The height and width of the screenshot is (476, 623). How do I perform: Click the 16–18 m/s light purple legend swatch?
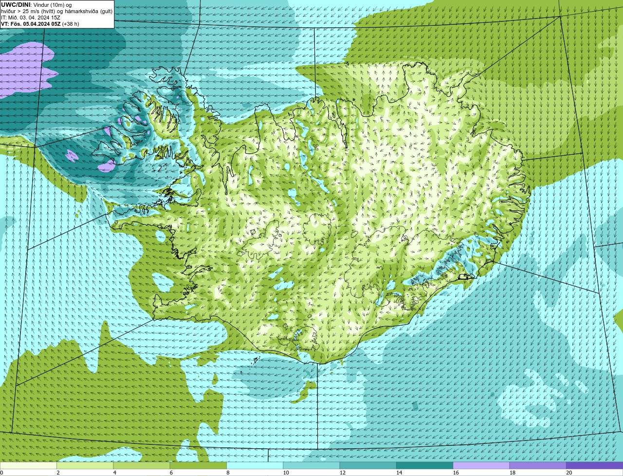coord(481,465)
